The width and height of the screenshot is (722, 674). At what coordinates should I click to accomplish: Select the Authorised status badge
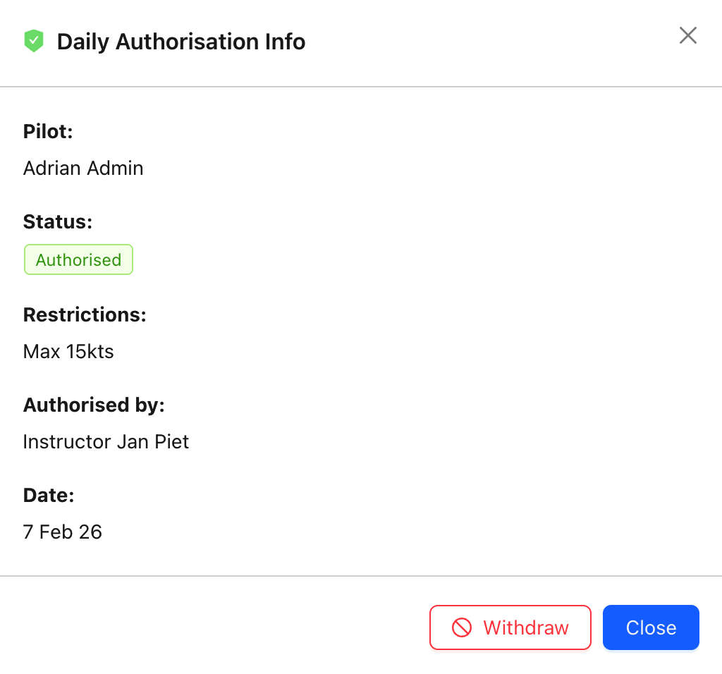tap(78, 259)
